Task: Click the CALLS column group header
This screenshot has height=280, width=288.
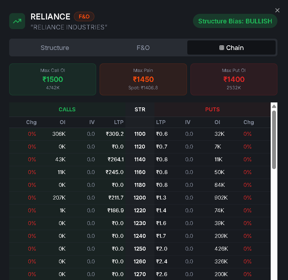Action: (x=67, y=110)
